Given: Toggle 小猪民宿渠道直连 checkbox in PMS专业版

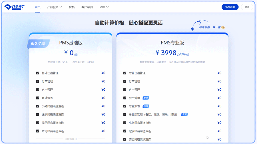Looking at the screenshot, I should coord(125,123).
